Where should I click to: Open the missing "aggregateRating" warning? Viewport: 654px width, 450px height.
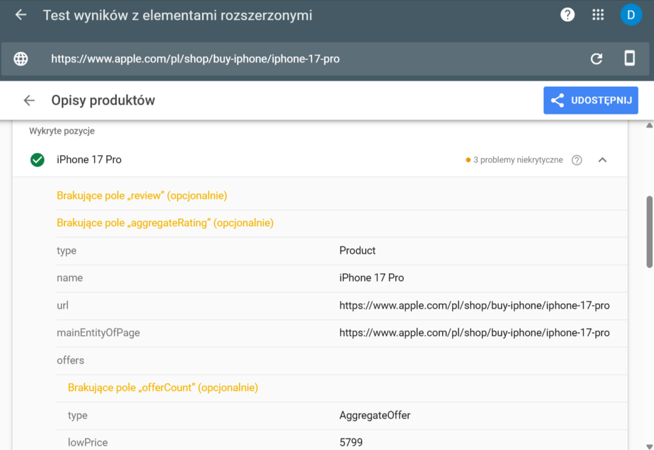[165, 223]
